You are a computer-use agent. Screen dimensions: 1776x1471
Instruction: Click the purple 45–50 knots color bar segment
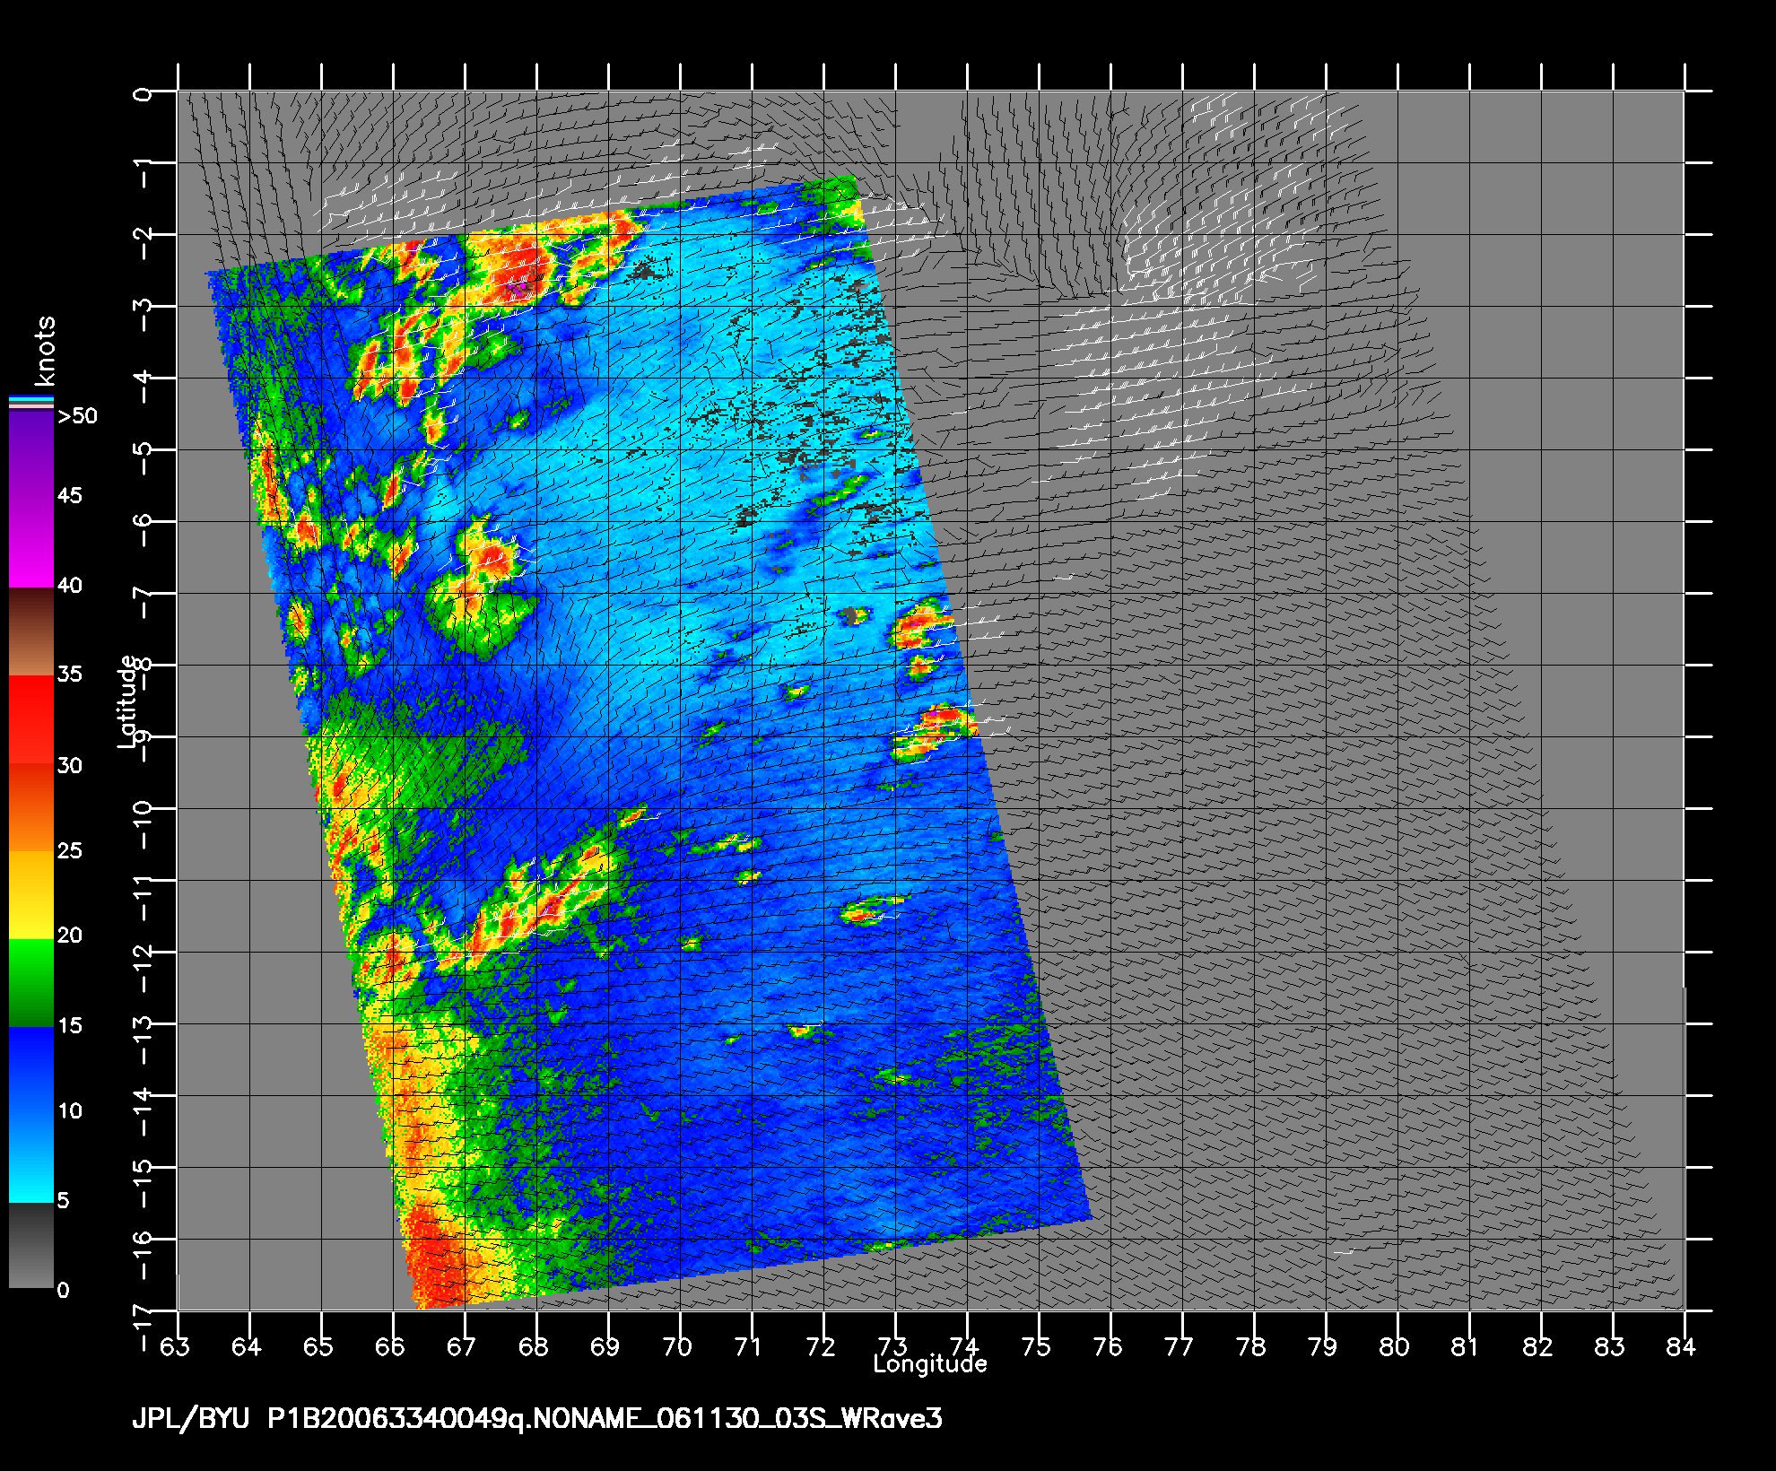(31, 453)
